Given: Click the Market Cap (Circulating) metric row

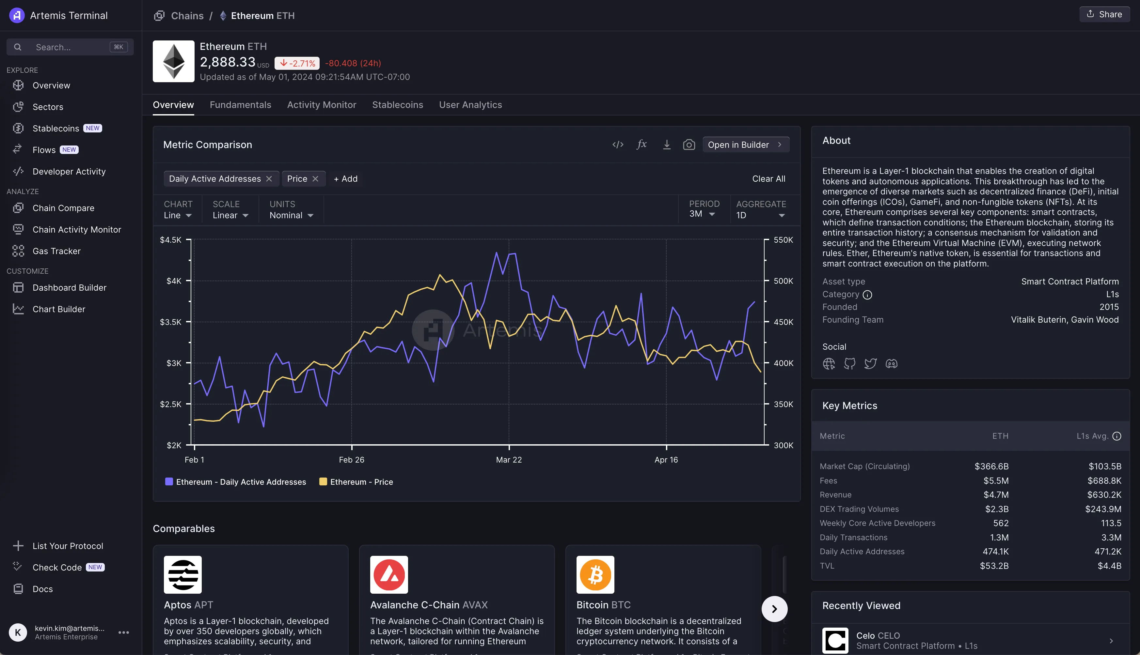Looking at the screenshot, I should [x=970, y=466].
